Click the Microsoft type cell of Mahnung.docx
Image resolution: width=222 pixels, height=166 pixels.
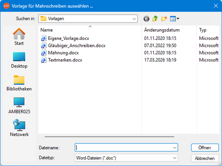point(209,53)
